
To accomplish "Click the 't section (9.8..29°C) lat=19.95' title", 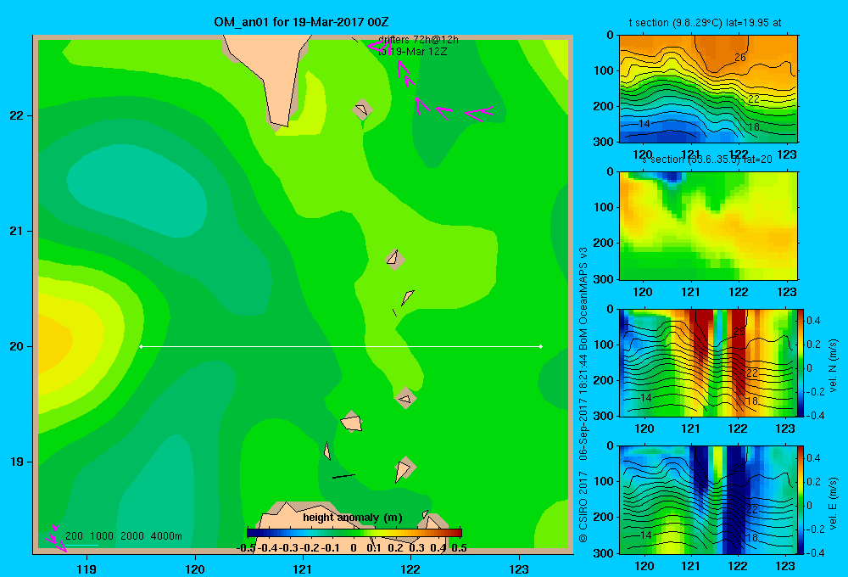I will pos(705,23).
